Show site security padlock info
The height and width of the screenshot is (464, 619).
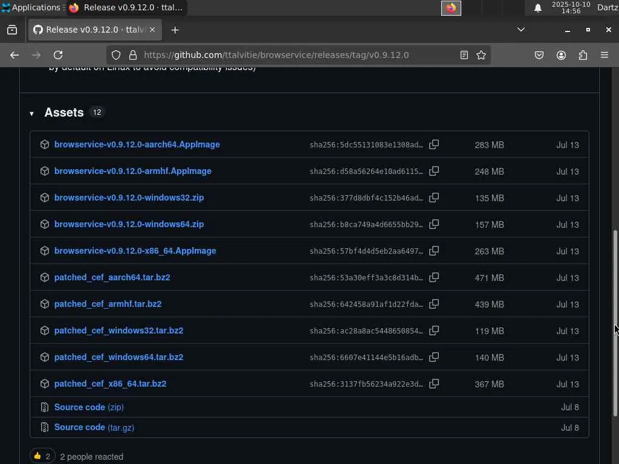(133, 55)
